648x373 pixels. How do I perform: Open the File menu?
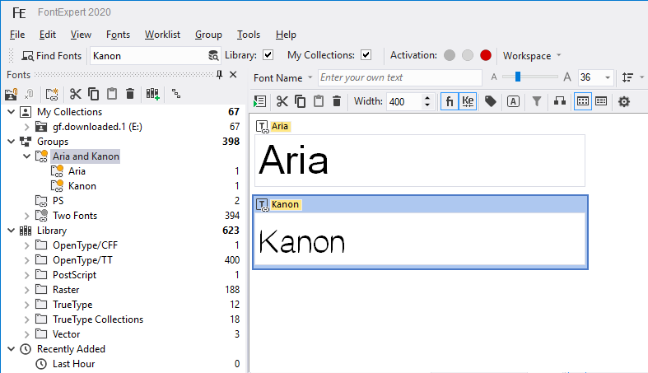[17, 35]
